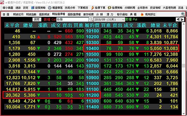Switch to the 興櫃 tab
Viewport: 187px width, 116px height.
133,15
